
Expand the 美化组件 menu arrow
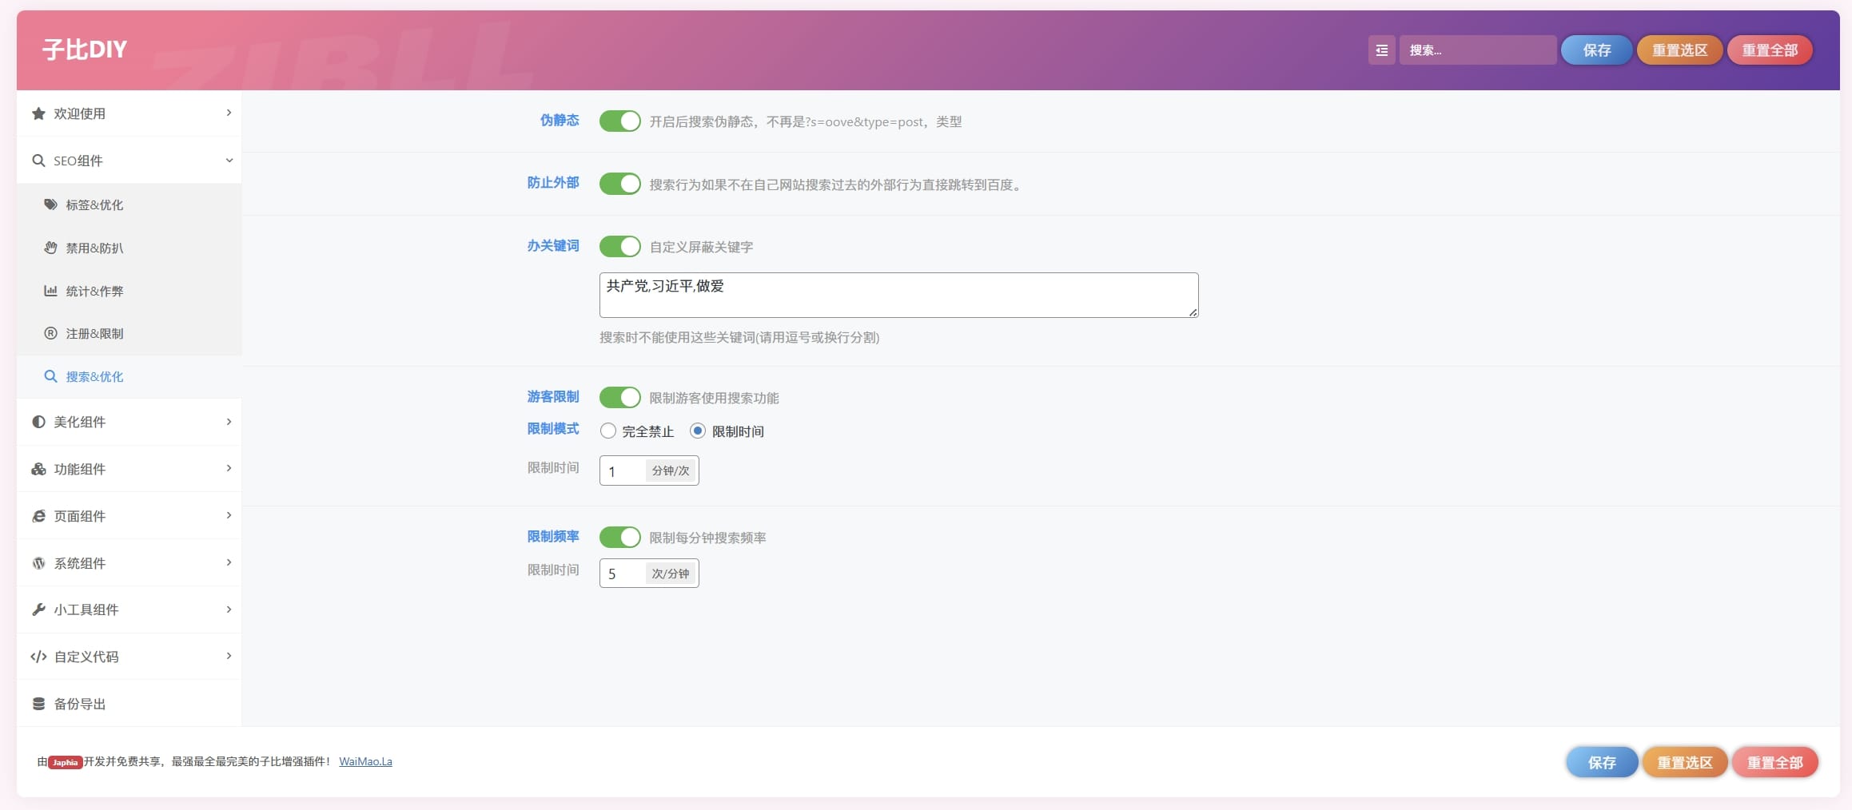(x=229, y=422)
